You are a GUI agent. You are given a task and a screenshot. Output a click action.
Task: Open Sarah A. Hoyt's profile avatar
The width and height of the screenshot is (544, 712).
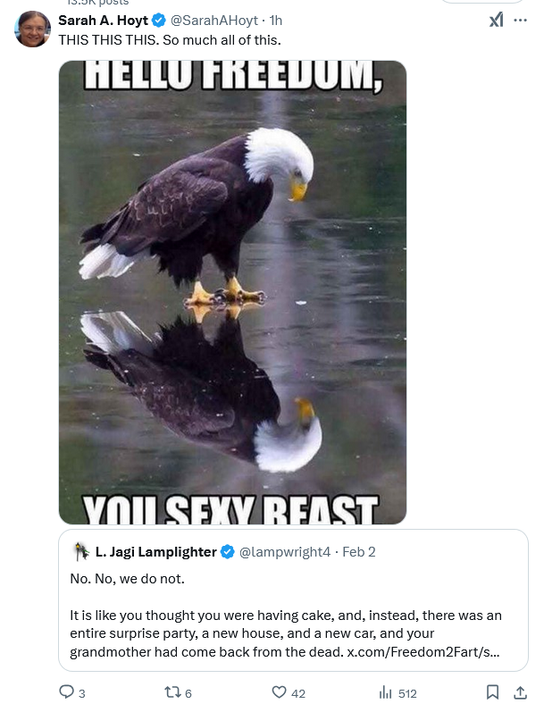[x=32, y=29]
